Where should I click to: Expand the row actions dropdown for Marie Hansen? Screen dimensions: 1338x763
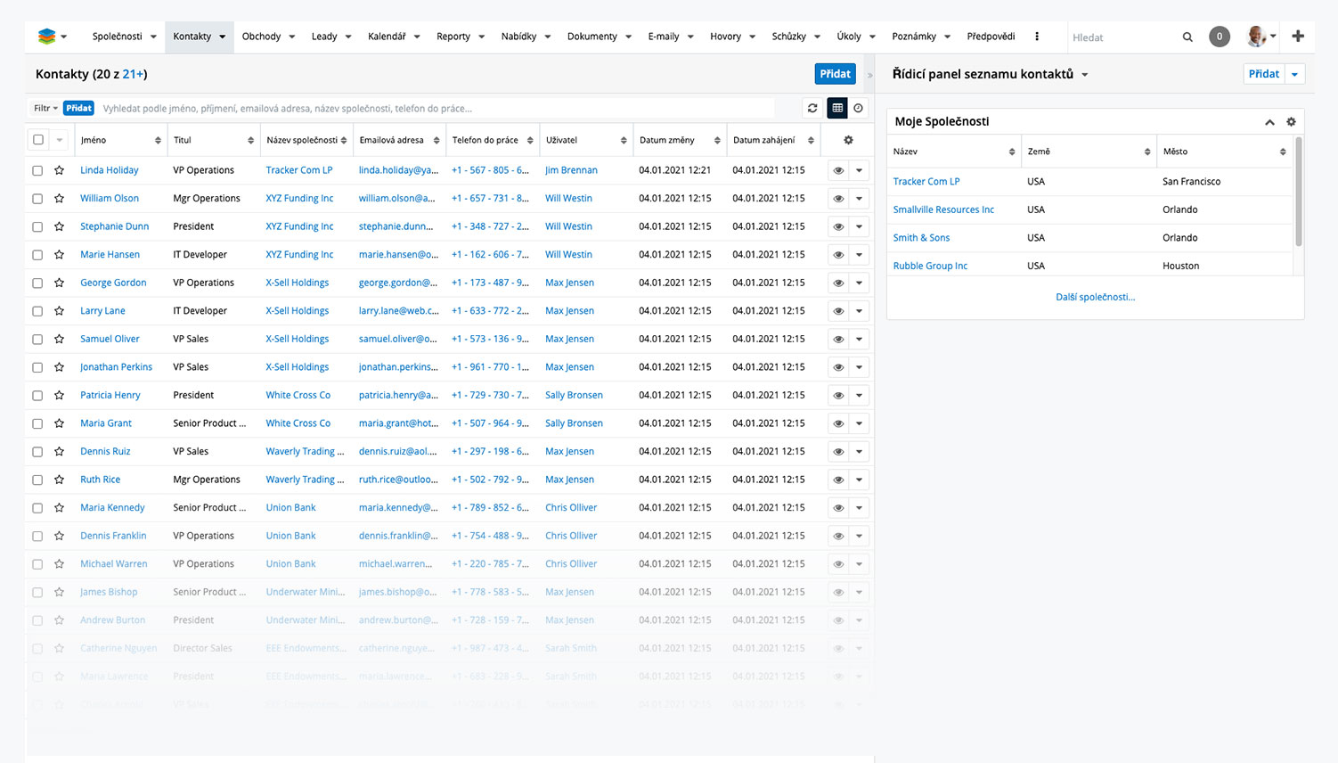(859, 255)
